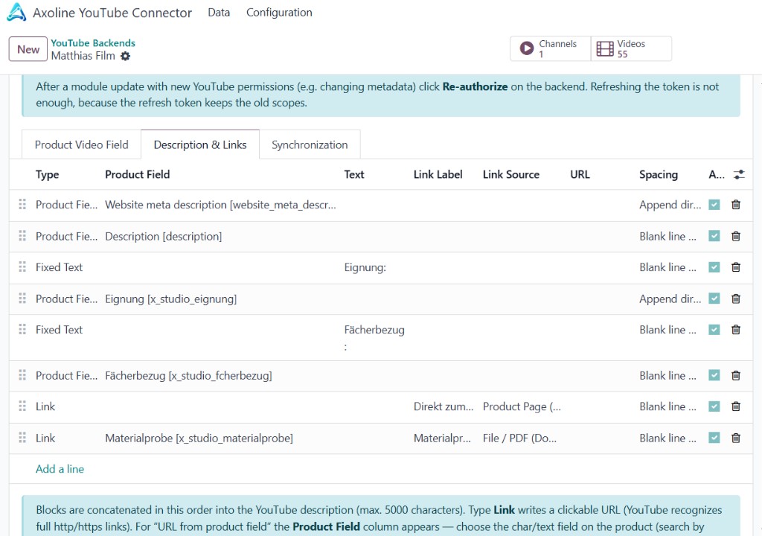
Task: Open the column settings adjust icon
Action: pos(739,175)
